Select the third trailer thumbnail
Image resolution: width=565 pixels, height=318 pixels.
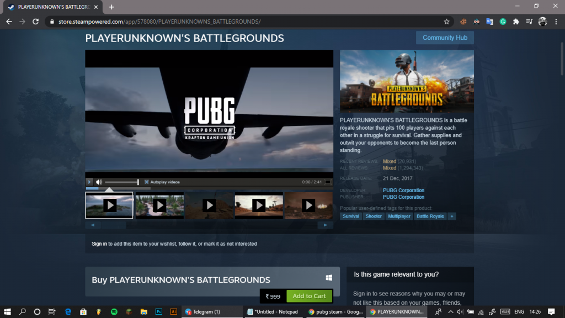(x=209, y=205)
